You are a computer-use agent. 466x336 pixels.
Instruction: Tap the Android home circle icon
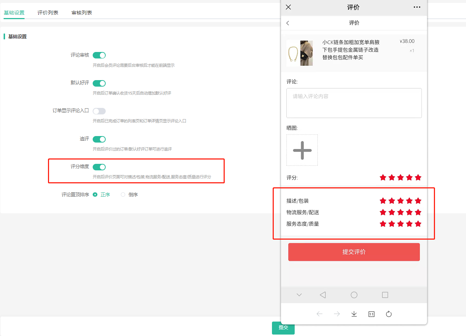pos(354,295)
